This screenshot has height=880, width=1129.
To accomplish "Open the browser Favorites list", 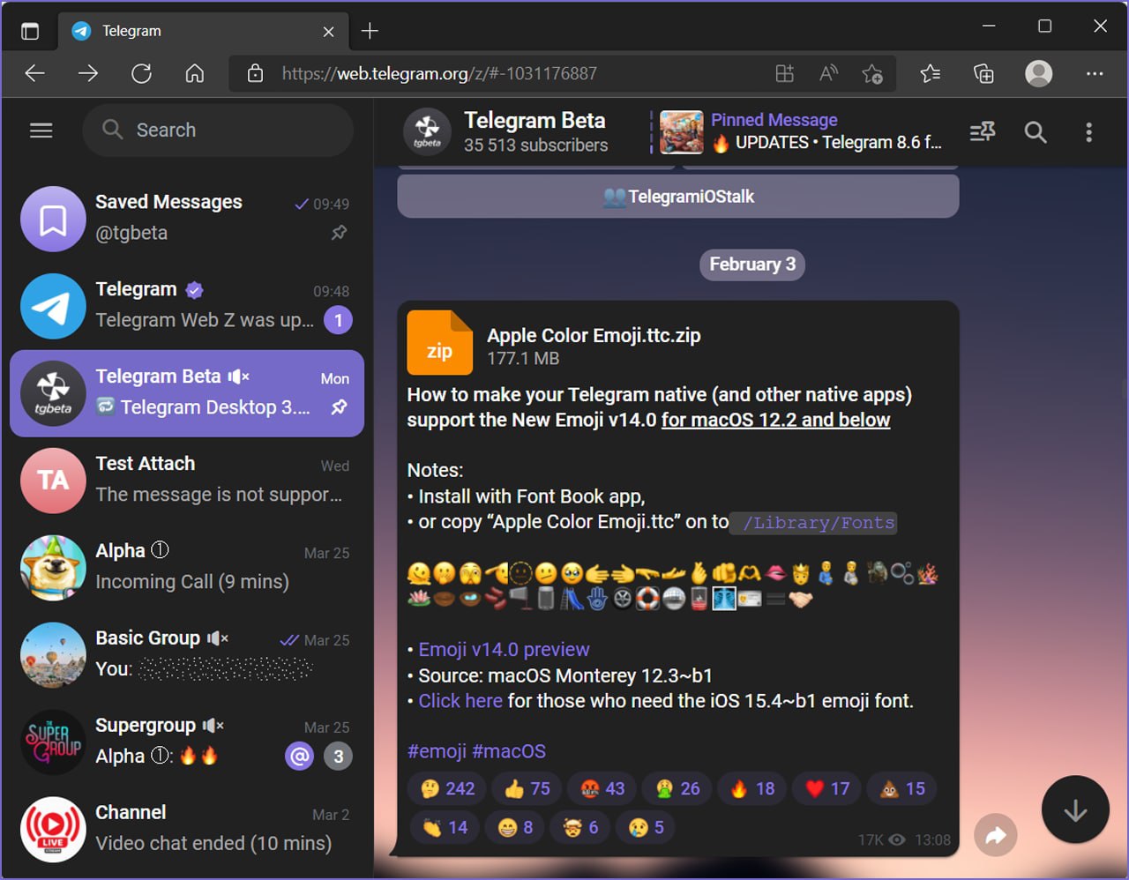I will pyautogui.click(x=931, y=74).
